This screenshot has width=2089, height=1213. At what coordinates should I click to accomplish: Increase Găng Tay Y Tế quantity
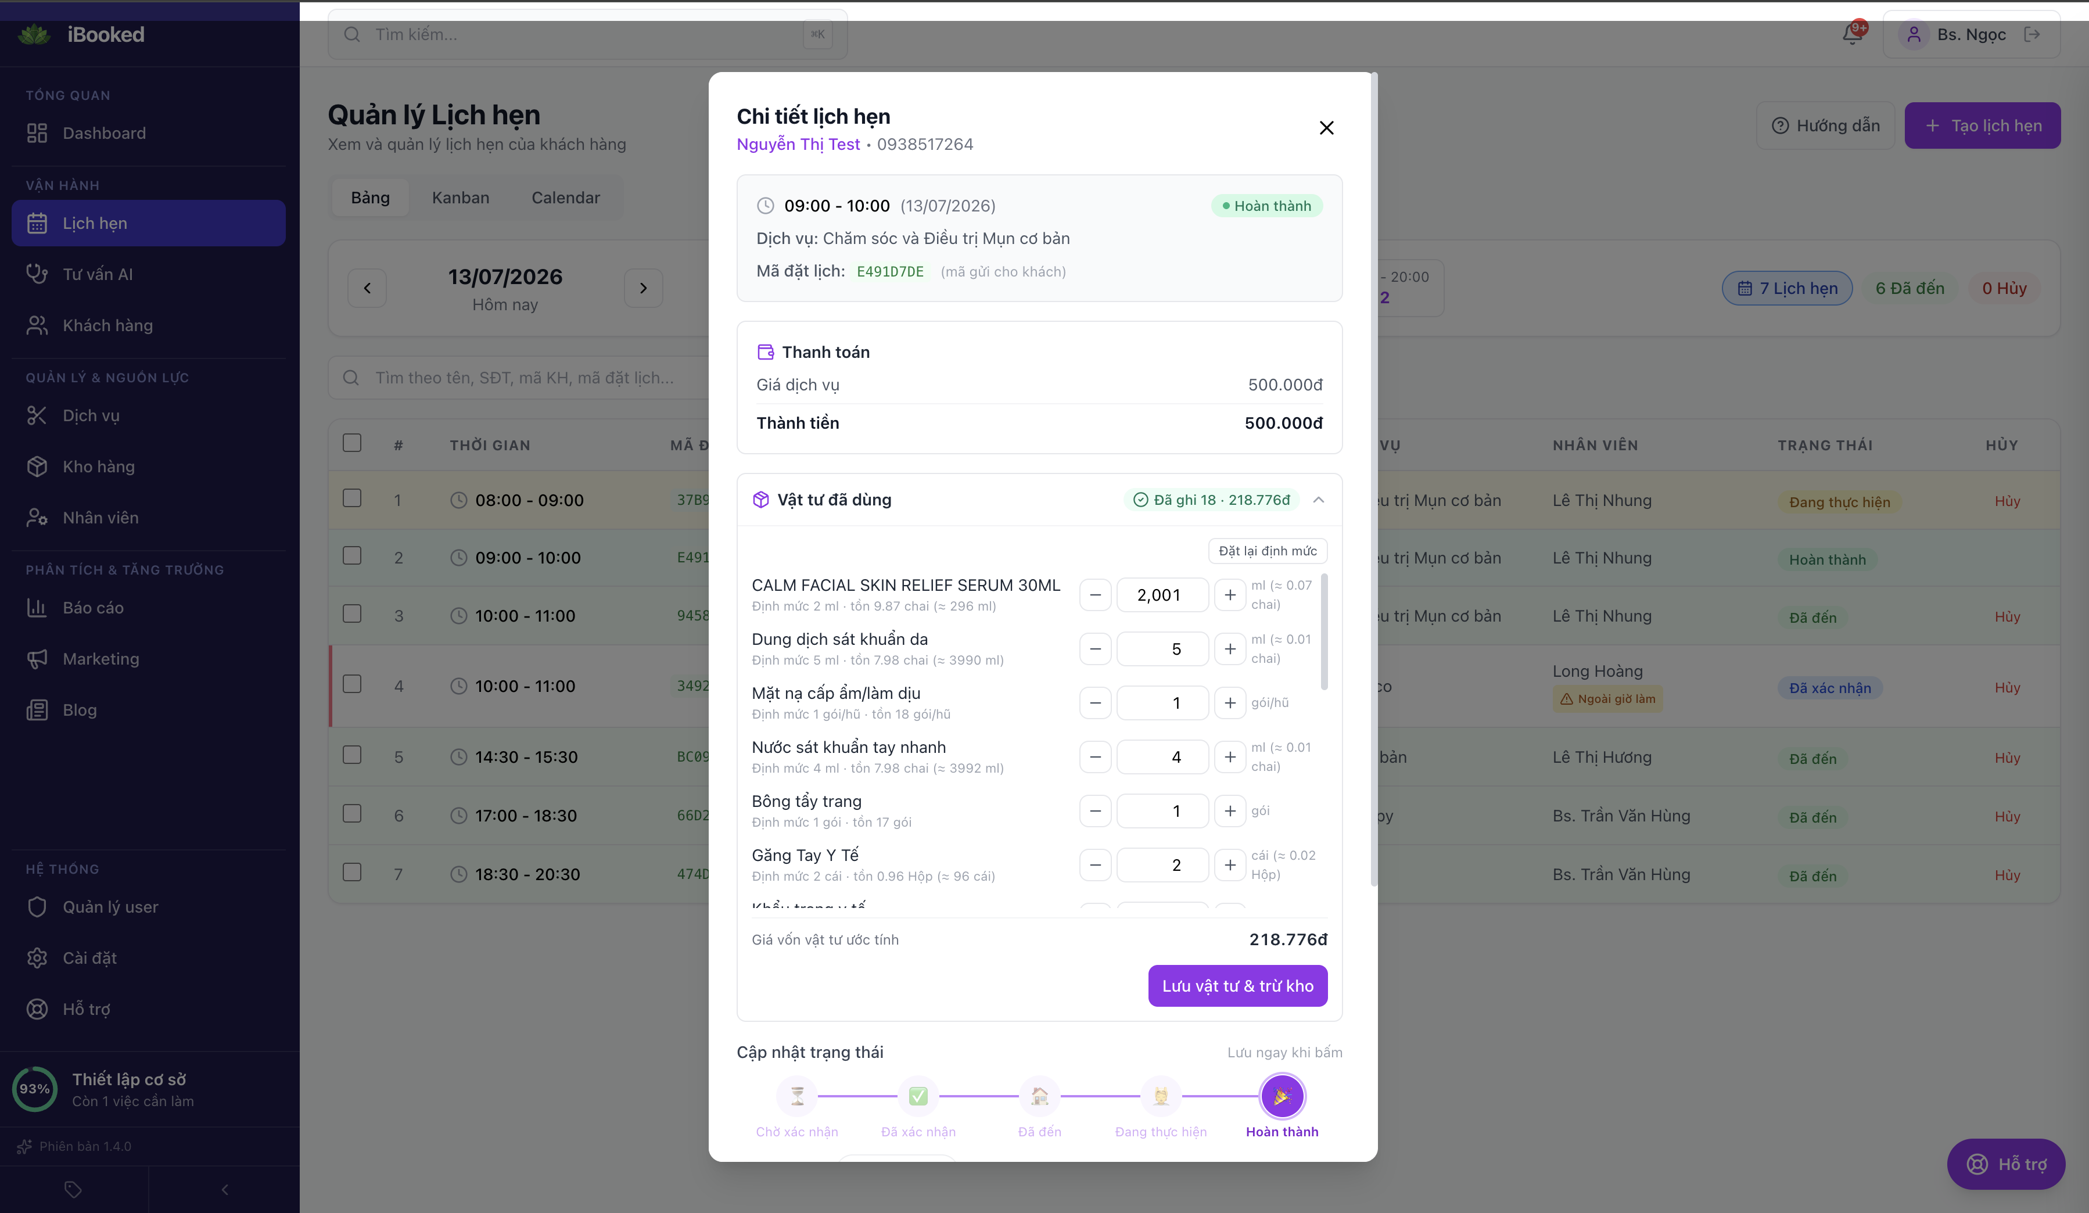click(1230, 866)
